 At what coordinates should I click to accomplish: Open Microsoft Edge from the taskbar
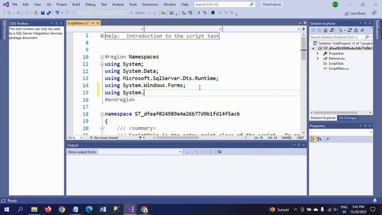[x=89, y=210]
